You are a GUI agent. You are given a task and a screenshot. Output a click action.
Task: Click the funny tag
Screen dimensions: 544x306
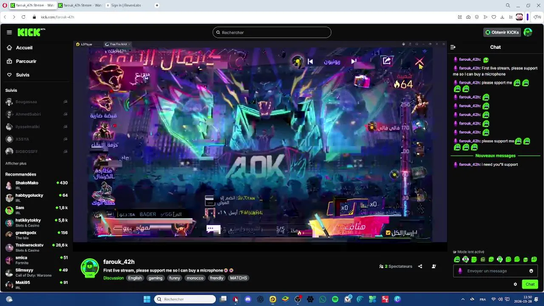pyautogui.click(x=175, y=278)
